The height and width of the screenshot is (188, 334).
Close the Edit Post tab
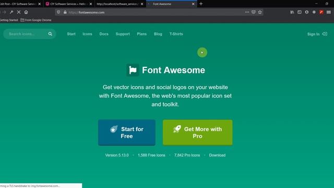40,4
